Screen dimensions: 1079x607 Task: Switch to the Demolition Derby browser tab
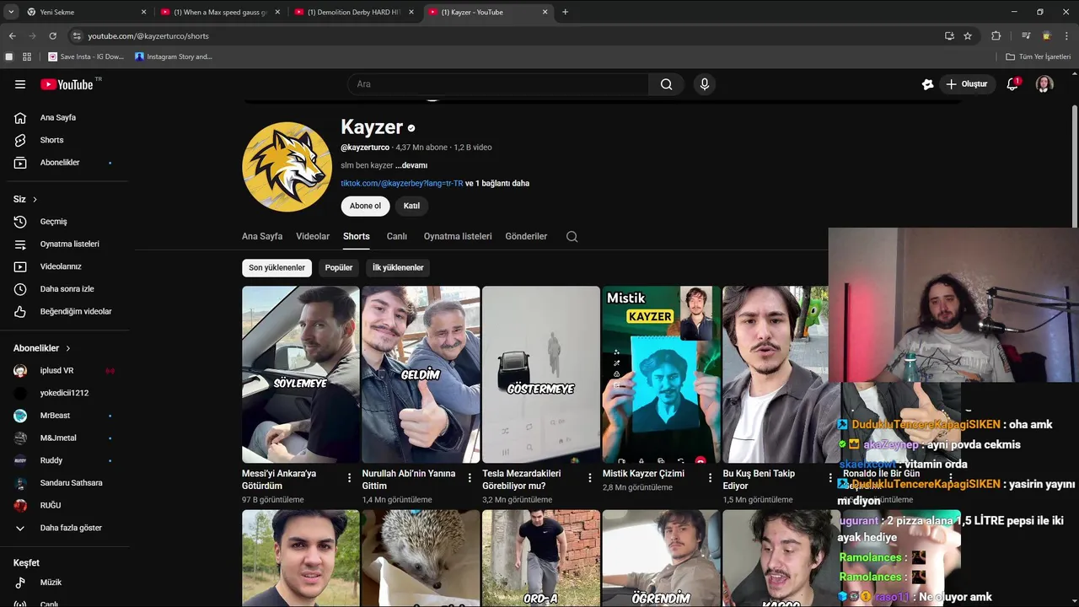[x=354, y=12]
